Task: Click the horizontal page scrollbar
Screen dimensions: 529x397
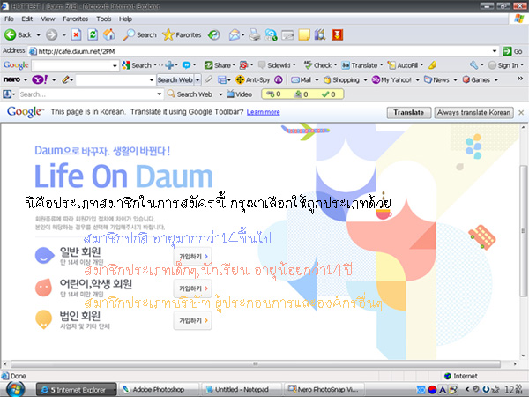Action: (x=256, y=364)
